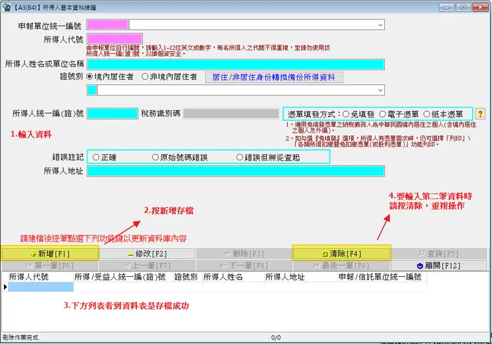Click the 下一筆[F8] navigation button
Viewport: 492px width, 344px height.
tap(245, 266)
